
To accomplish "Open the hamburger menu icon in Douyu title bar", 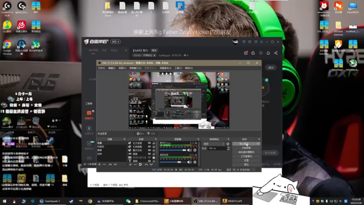I will (x=261, y=42).
